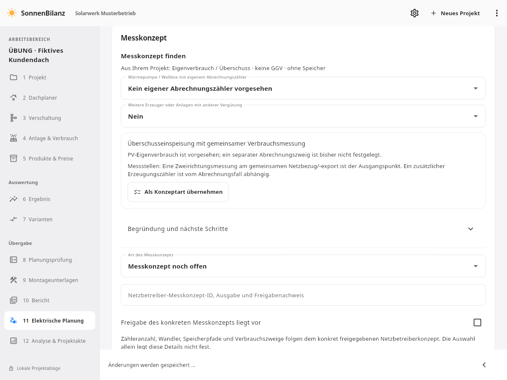
Task: Click the lock icon beside Lokale Projektablage
Action: coord(11,368)
